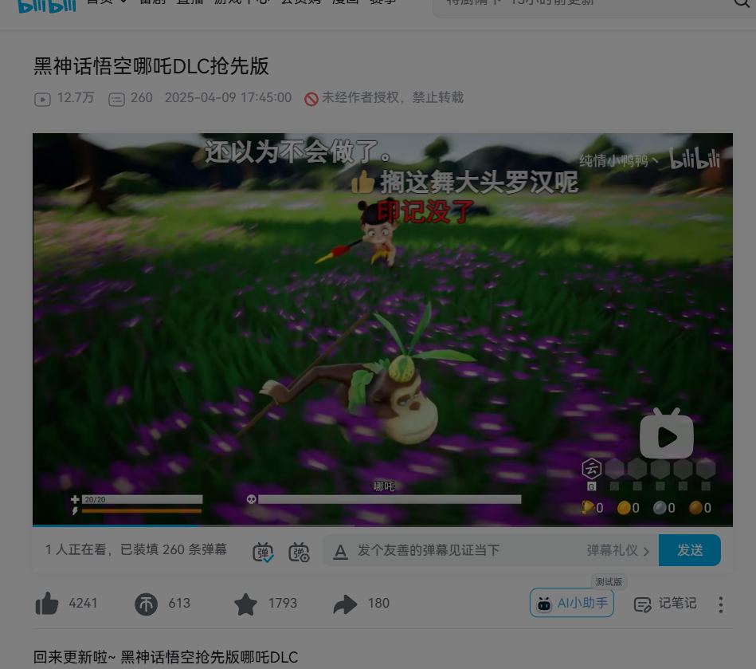Favorite the video with the star icon
Screen dimensions: 756x669
tap(245, 604)
